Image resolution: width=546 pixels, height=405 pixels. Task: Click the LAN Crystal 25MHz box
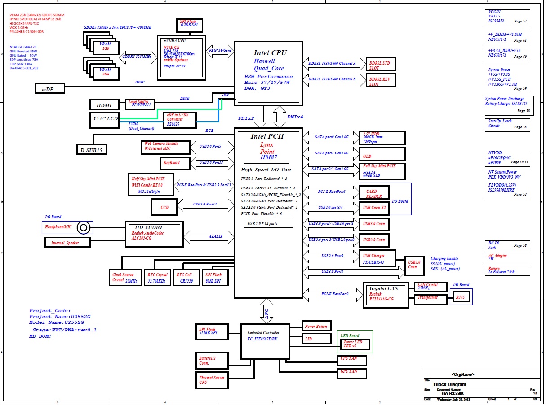(431, 287)
